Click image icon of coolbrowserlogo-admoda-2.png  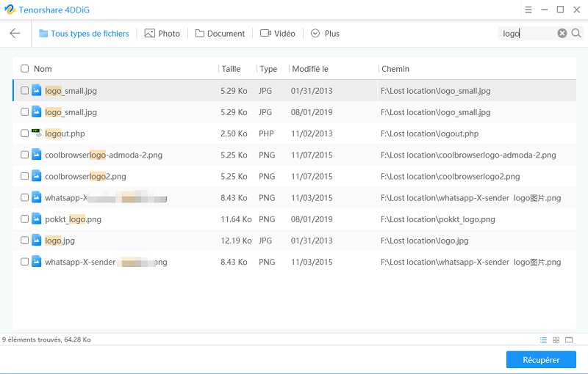click(x=36, y=155)
